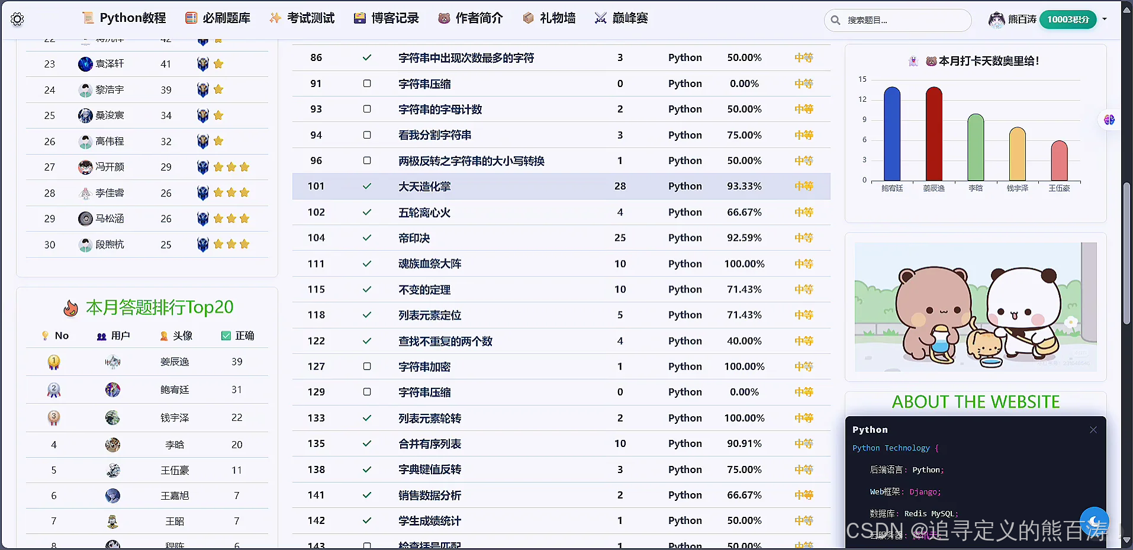Click the blue bar for 鲍宥廷
Image resolution: width=1133 pixels, height=550 pixels.
(892, 134)
